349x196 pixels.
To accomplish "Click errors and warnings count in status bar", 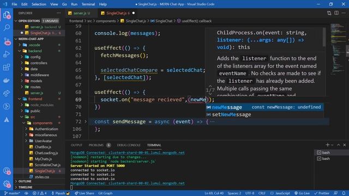I will pos(40,193).
